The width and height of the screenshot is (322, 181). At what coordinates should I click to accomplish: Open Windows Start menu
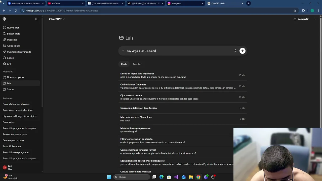(x=109, y=177)
